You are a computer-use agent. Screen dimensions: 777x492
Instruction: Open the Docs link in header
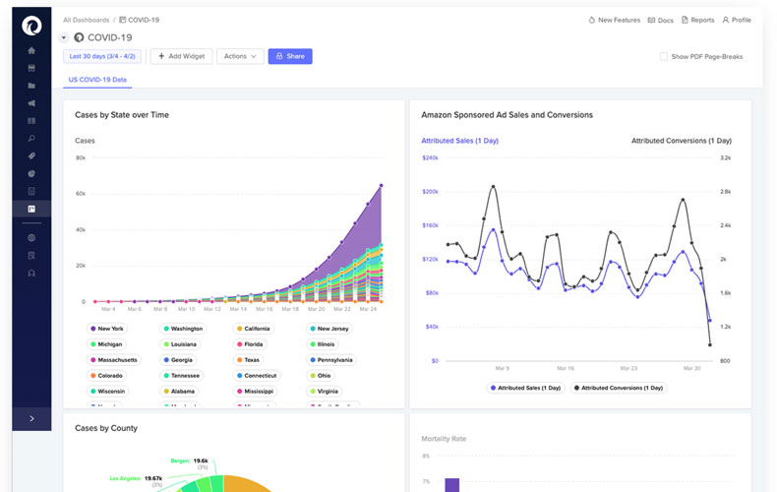tap(661, 21)
